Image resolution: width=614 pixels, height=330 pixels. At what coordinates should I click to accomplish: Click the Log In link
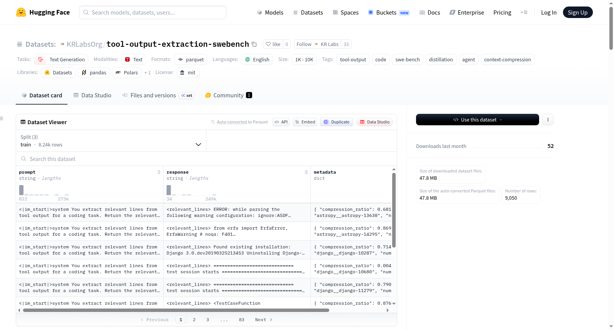(549, 13)
